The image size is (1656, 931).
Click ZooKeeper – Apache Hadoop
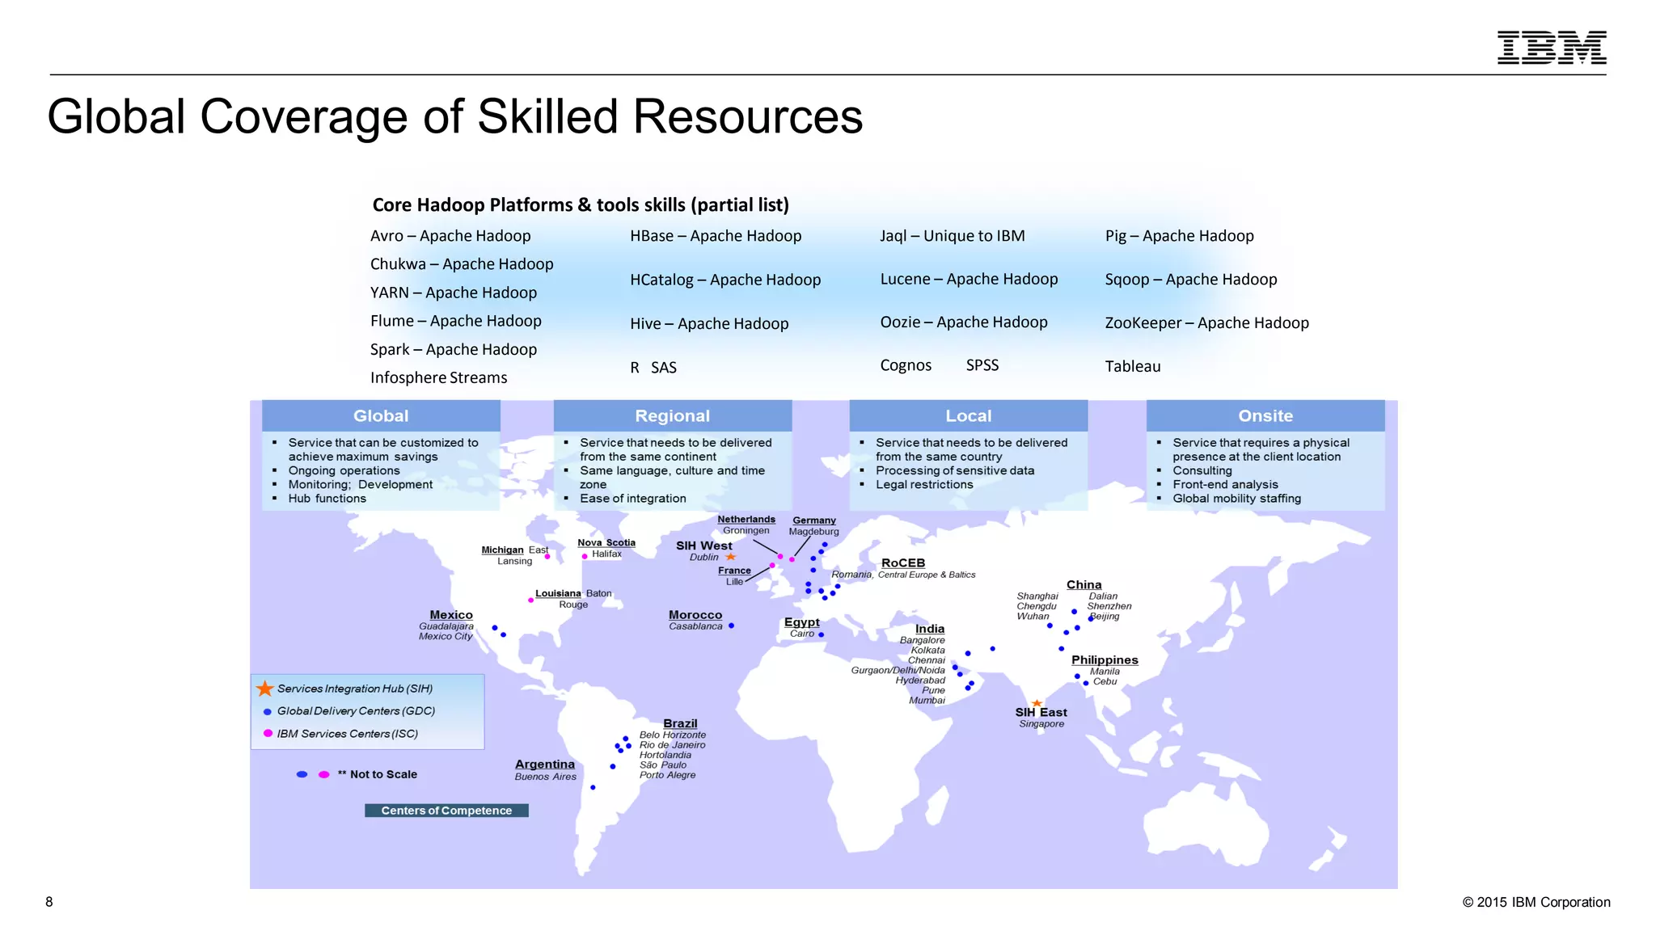tap(1207, 322)
